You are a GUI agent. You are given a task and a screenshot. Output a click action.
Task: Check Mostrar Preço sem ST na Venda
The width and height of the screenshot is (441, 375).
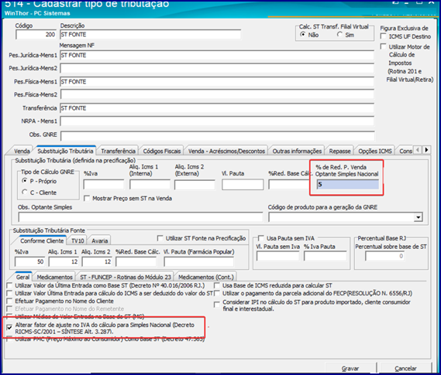pos(87,198)
